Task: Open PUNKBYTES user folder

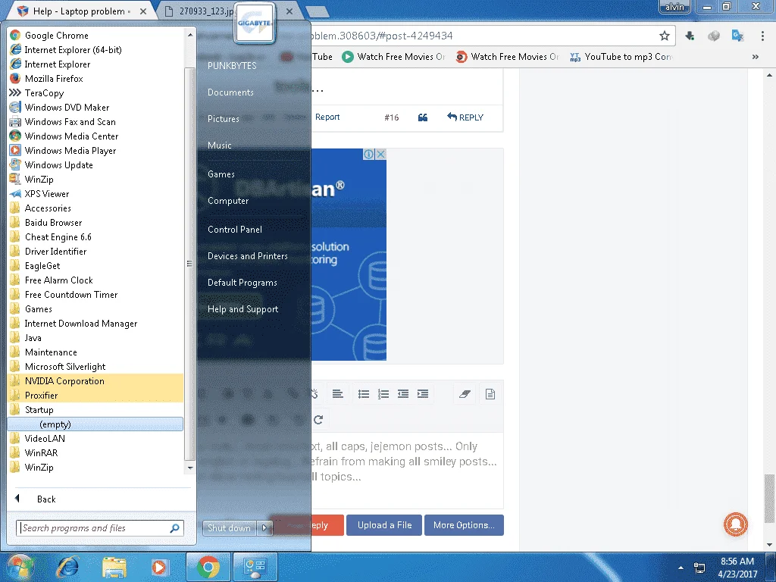Action: [232, 66]
